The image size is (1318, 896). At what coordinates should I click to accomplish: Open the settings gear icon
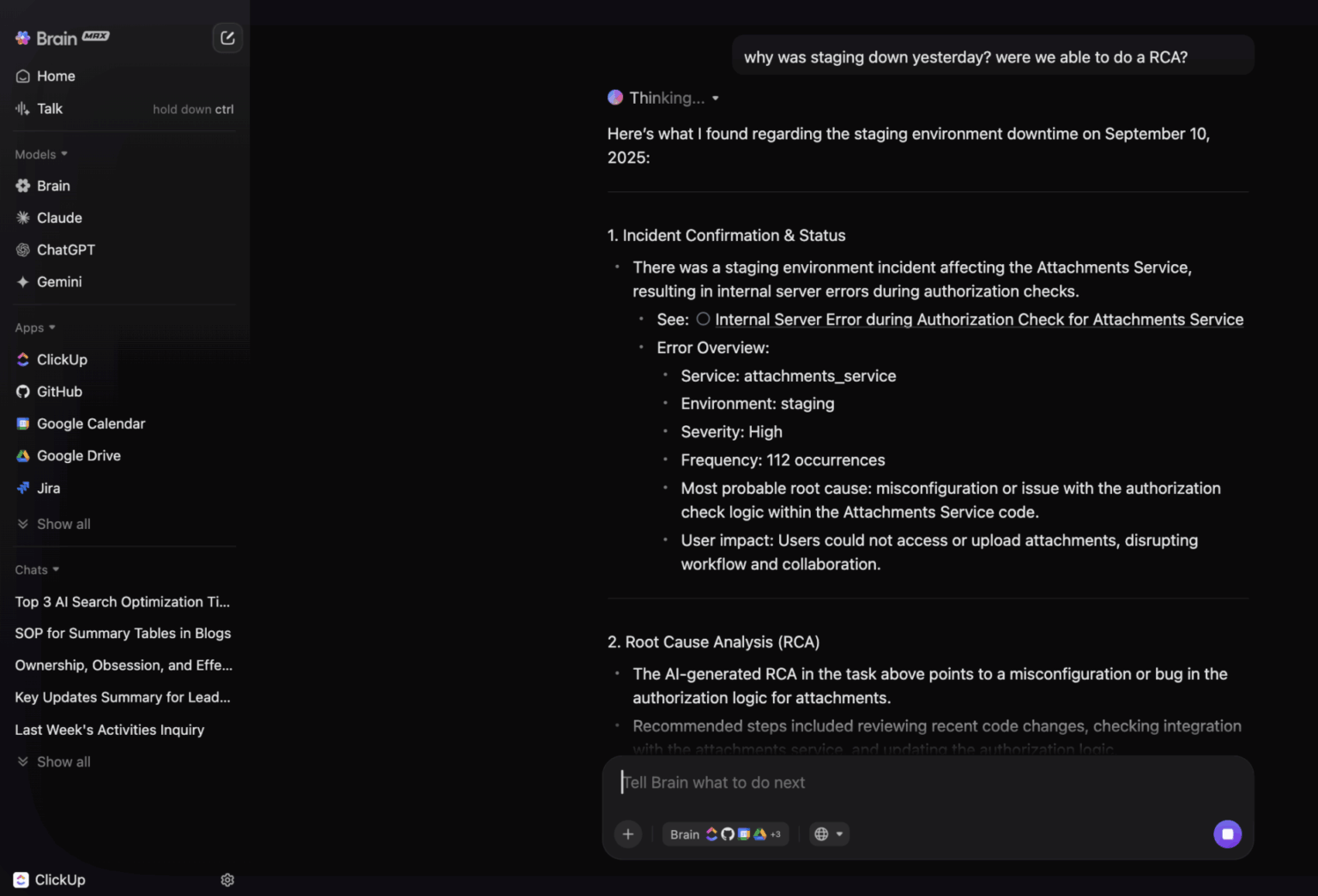point(227,880)
